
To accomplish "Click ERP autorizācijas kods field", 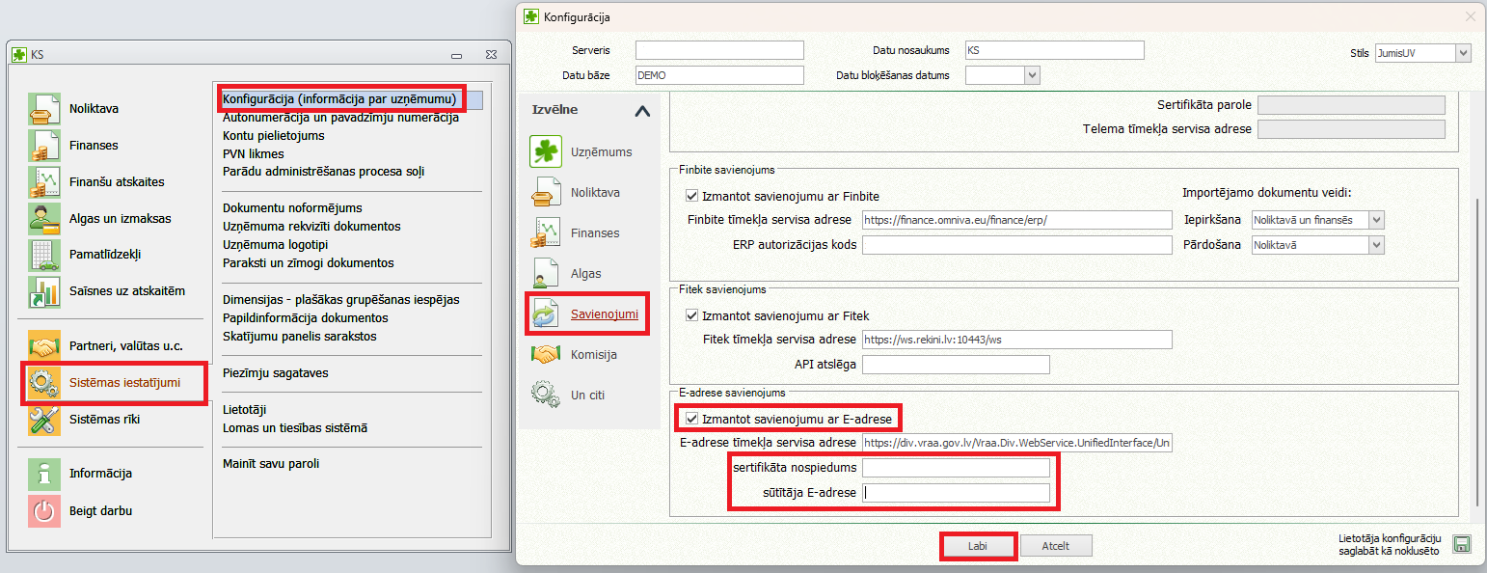I will (x=1017, y=245).
